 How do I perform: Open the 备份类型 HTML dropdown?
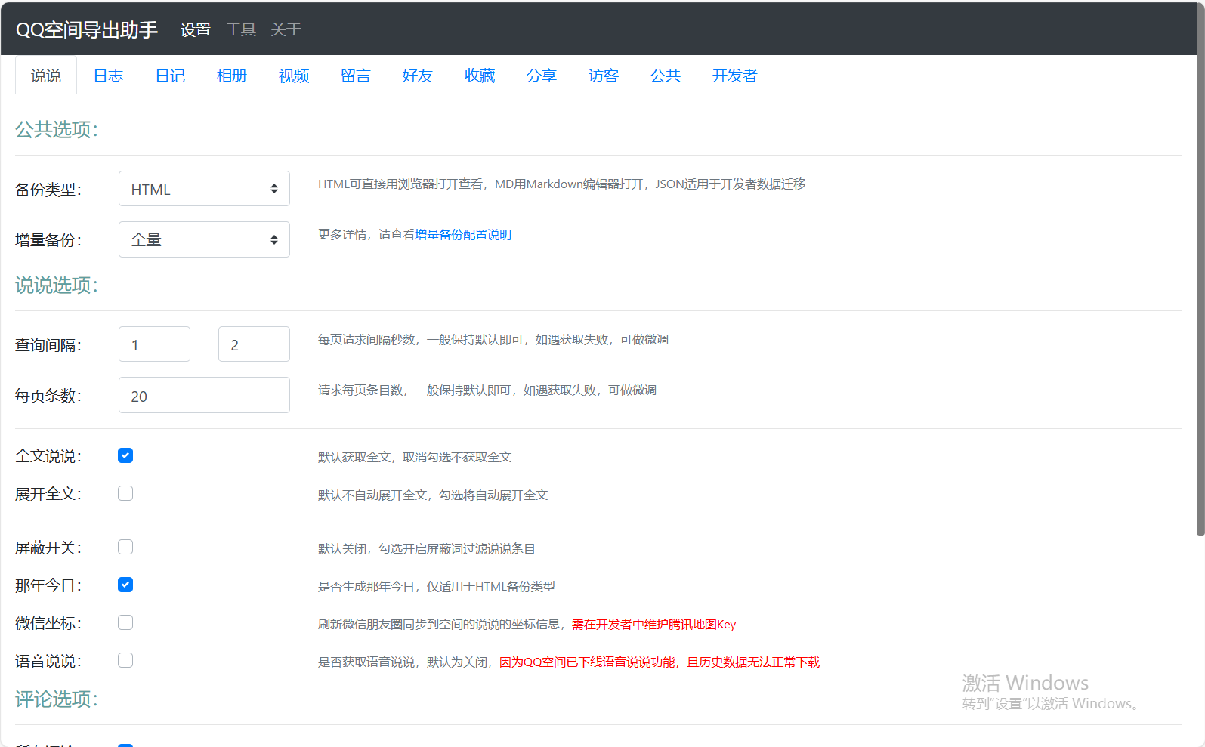204,189
